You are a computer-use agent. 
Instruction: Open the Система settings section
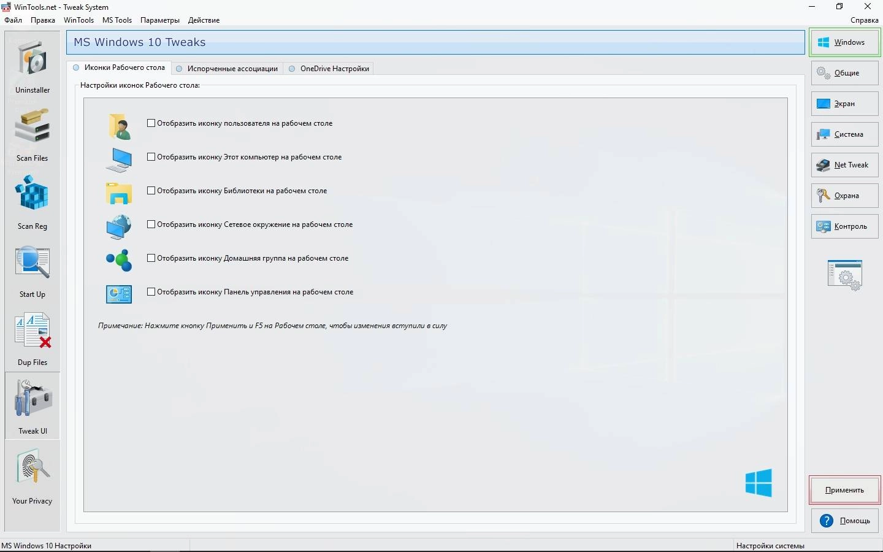click(x=844, y=134)
